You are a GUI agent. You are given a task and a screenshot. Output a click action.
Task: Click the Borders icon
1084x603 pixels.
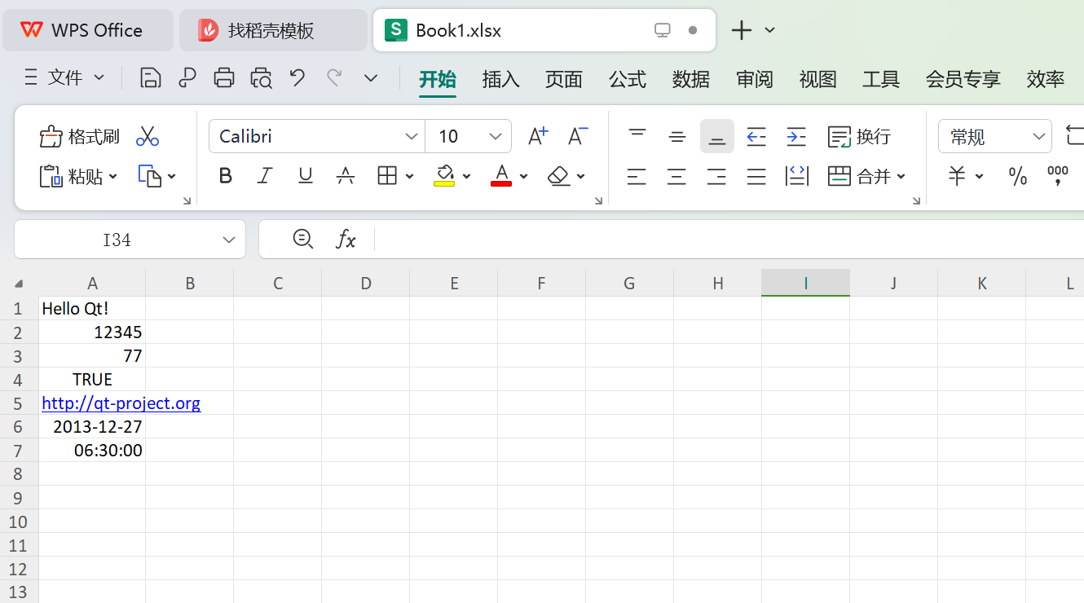tap(387, 176)
